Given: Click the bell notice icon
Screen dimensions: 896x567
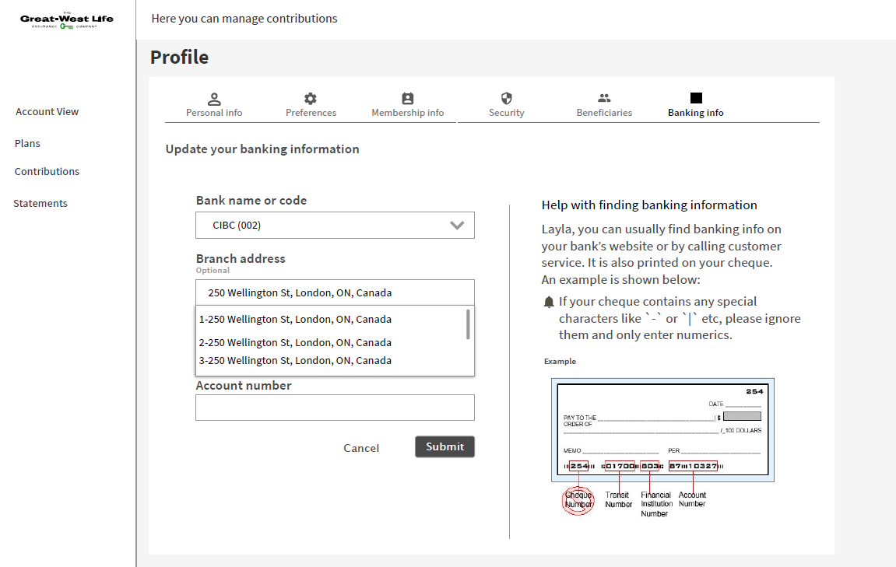Looking at the screenshot, I should click(549, 302).
